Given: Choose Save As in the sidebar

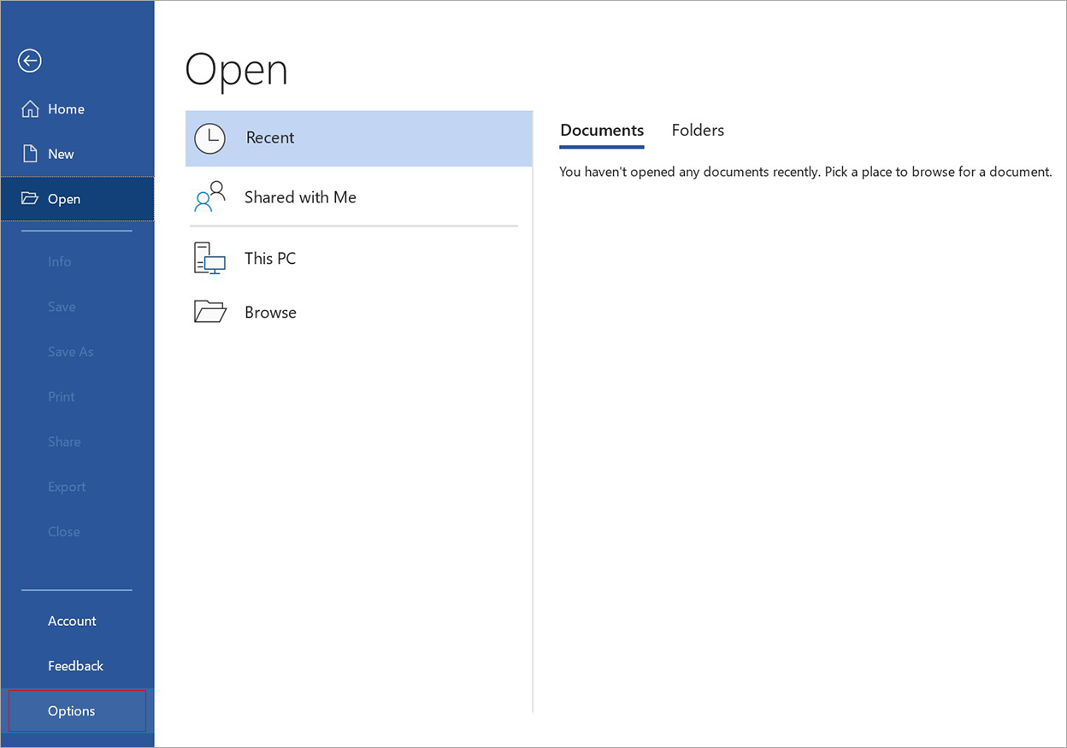Looking at the screenshot, I should coord(71,352).
